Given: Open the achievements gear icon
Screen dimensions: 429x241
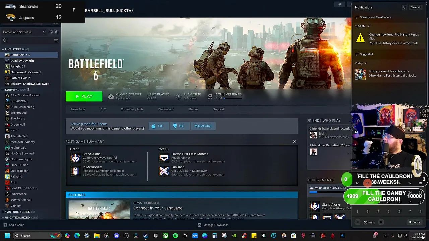Looking at the screenshot, I should pyautogui.click(x=210, y=96).
